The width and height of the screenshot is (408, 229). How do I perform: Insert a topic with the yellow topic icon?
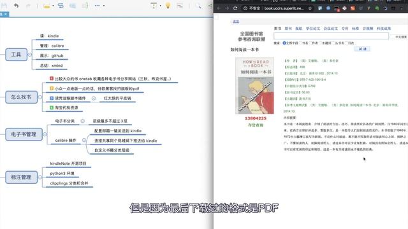point(47,6)
